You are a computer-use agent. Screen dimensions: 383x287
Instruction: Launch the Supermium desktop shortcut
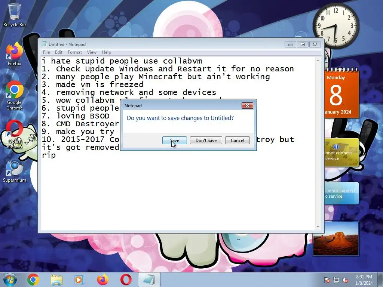(14, 171)
